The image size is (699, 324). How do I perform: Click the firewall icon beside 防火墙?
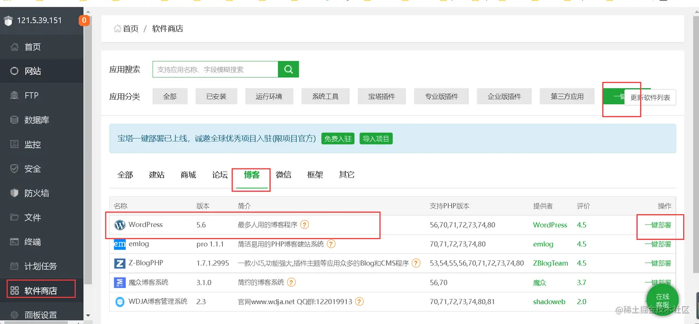pyautogui.click(x=15, y=193)
